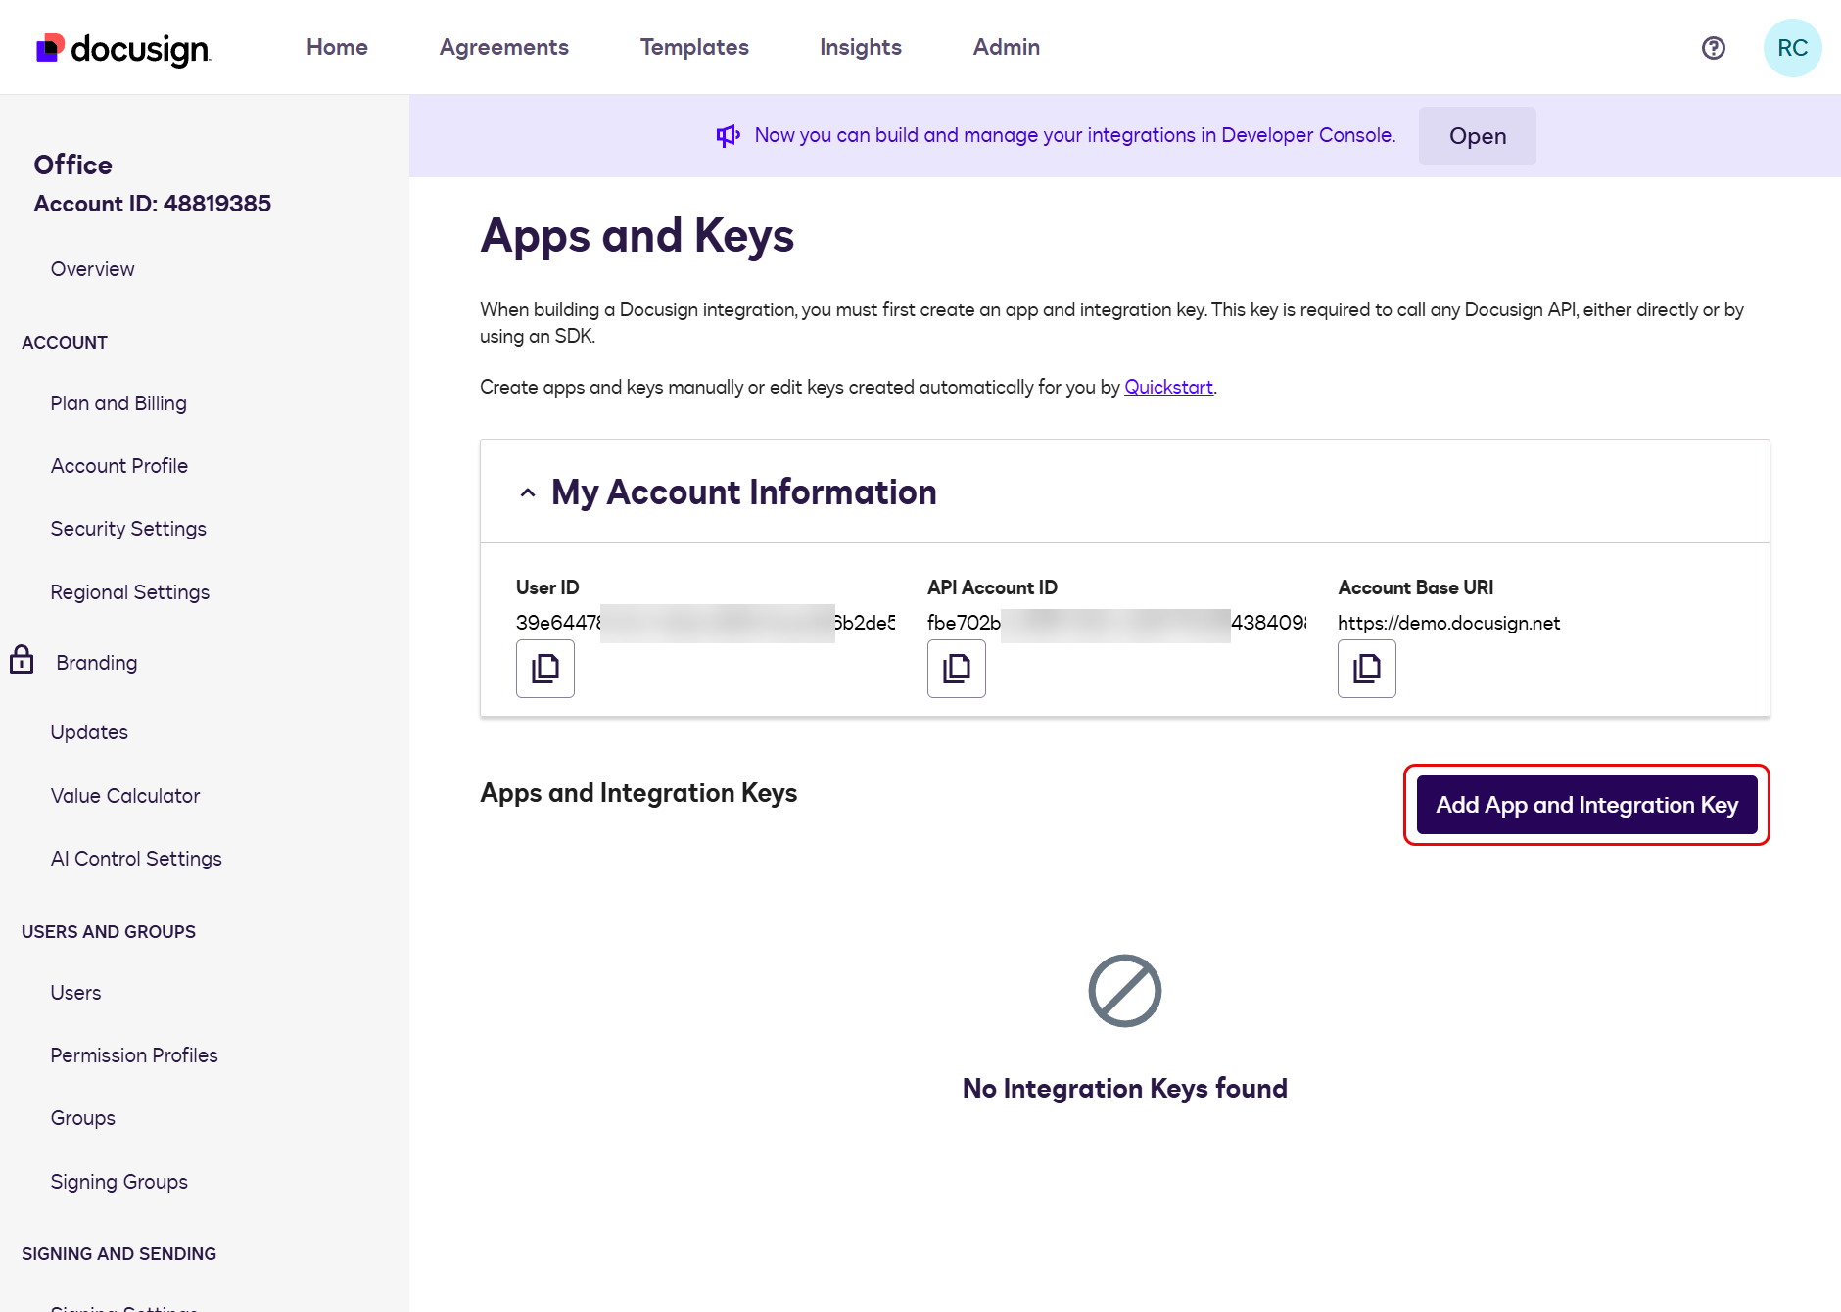Open Updates page

coord(89,732)
